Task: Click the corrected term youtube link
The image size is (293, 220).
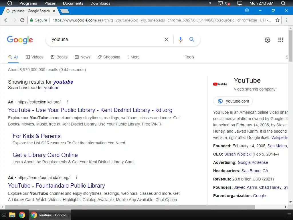Action: 63,82
